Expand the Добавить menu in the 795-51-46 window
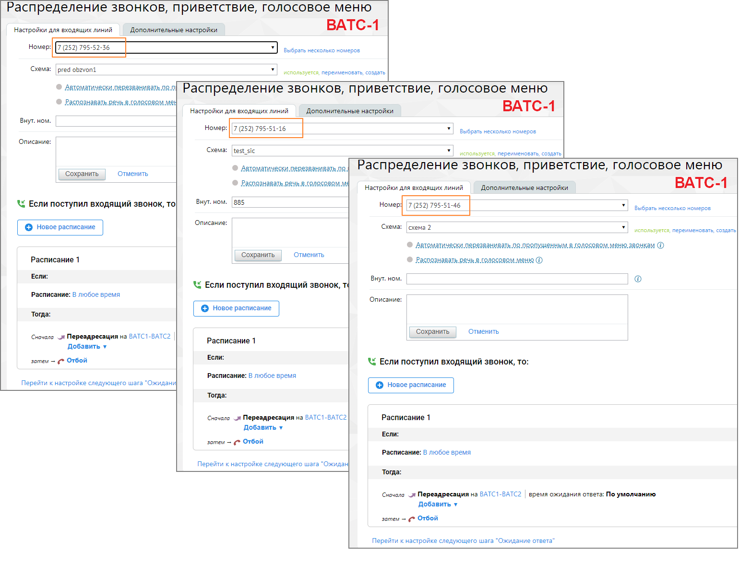The image size is (751, 564). click(438, 505)
